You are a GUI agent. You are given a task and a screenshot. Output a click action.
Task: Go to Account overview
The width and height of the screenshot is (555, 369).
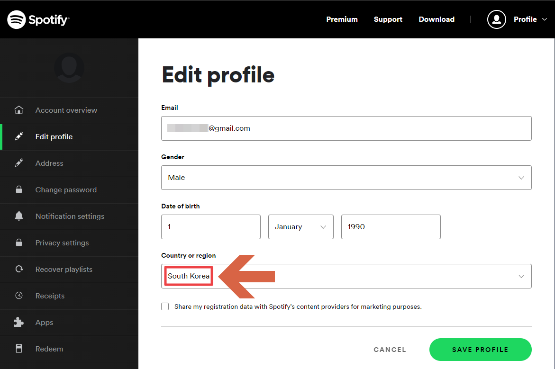(x=69, y=110)
